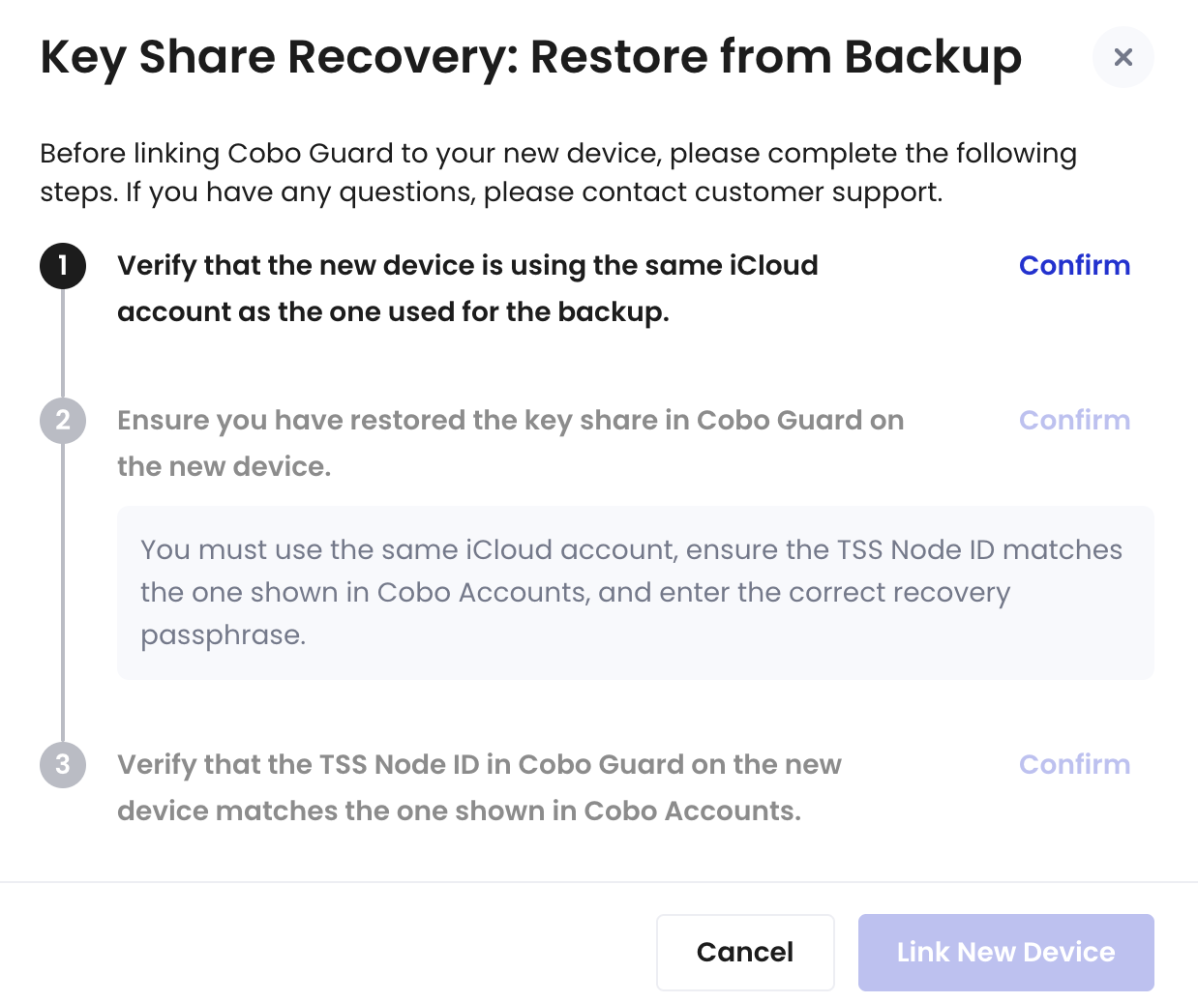Select the text mentioning customer support
The image size is (1198, 1003).
coord(558,172)
